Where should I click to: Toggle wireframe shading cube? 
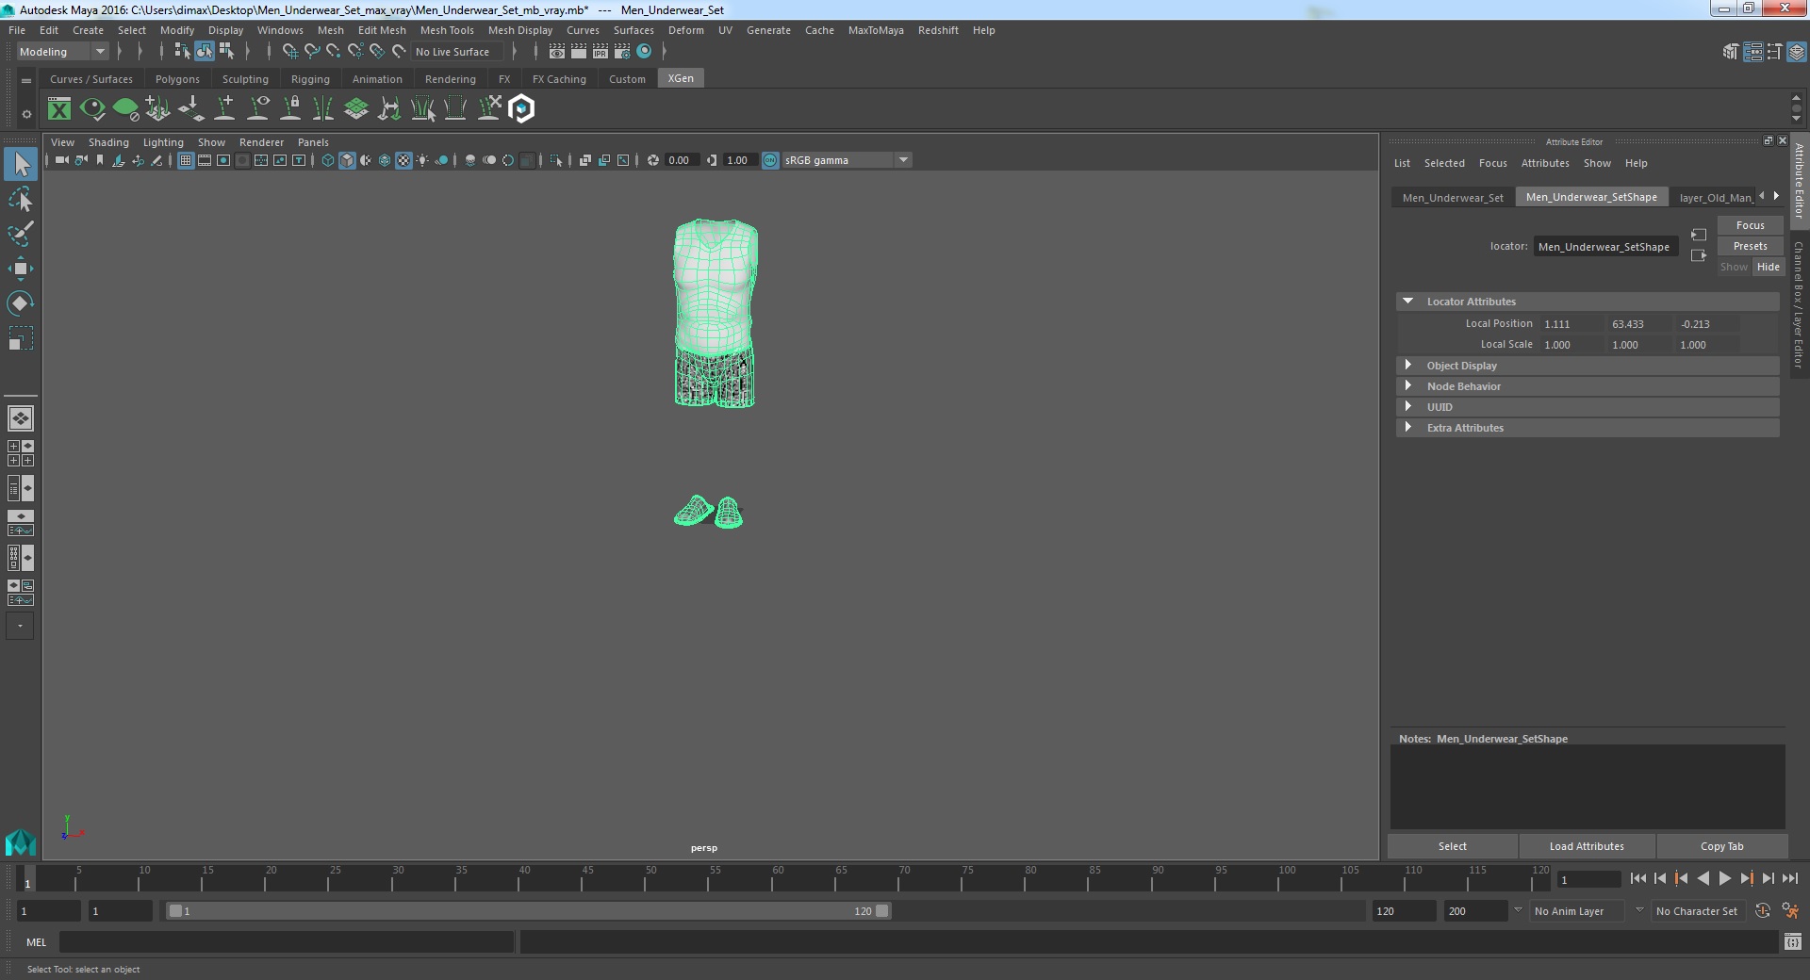(x=328, y=160)
